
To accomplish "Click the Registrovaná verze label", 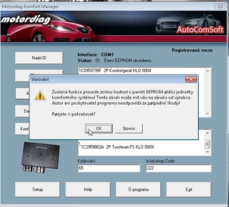I will click(x=192, y=50).
